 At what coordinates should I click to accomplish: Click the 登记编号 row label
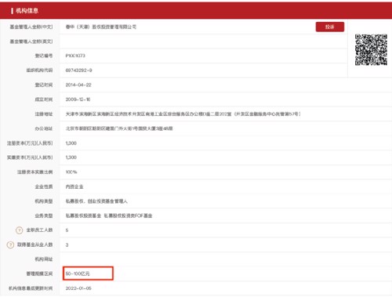[x=44, y=56]
